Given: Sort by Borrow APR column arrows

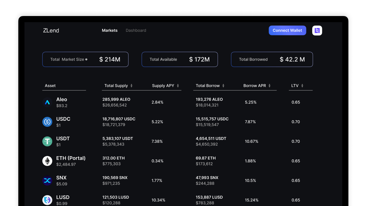Looking at the screenshot, I should pyautogui.click(x=270, y=86).
